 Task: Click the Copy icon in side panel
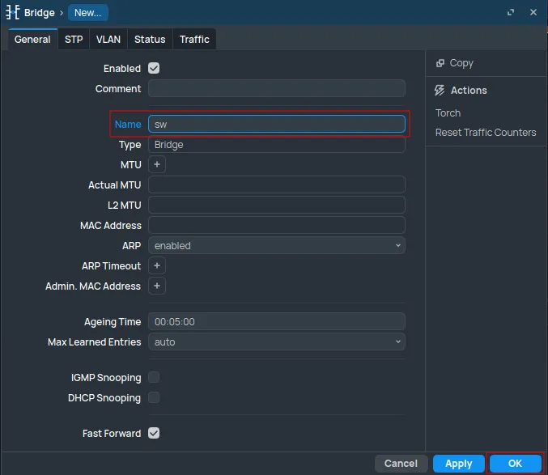coord(440,63)
